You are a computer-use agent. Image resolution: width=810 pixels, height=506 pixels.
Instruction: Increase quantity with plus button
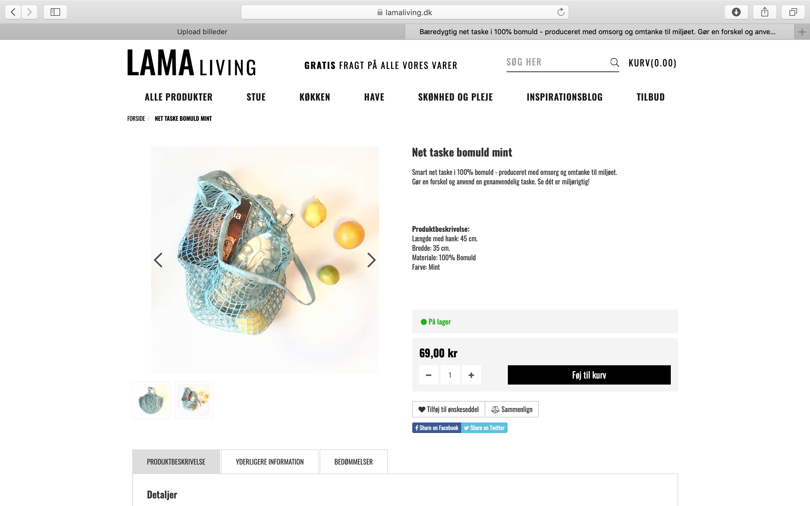coord(471,375)
